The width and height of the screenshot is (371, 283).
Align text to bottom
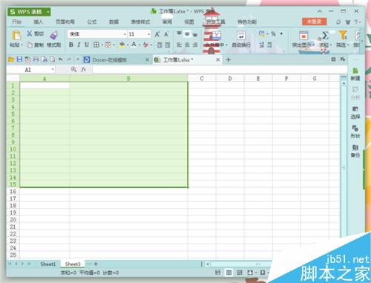tap(195, 34)
